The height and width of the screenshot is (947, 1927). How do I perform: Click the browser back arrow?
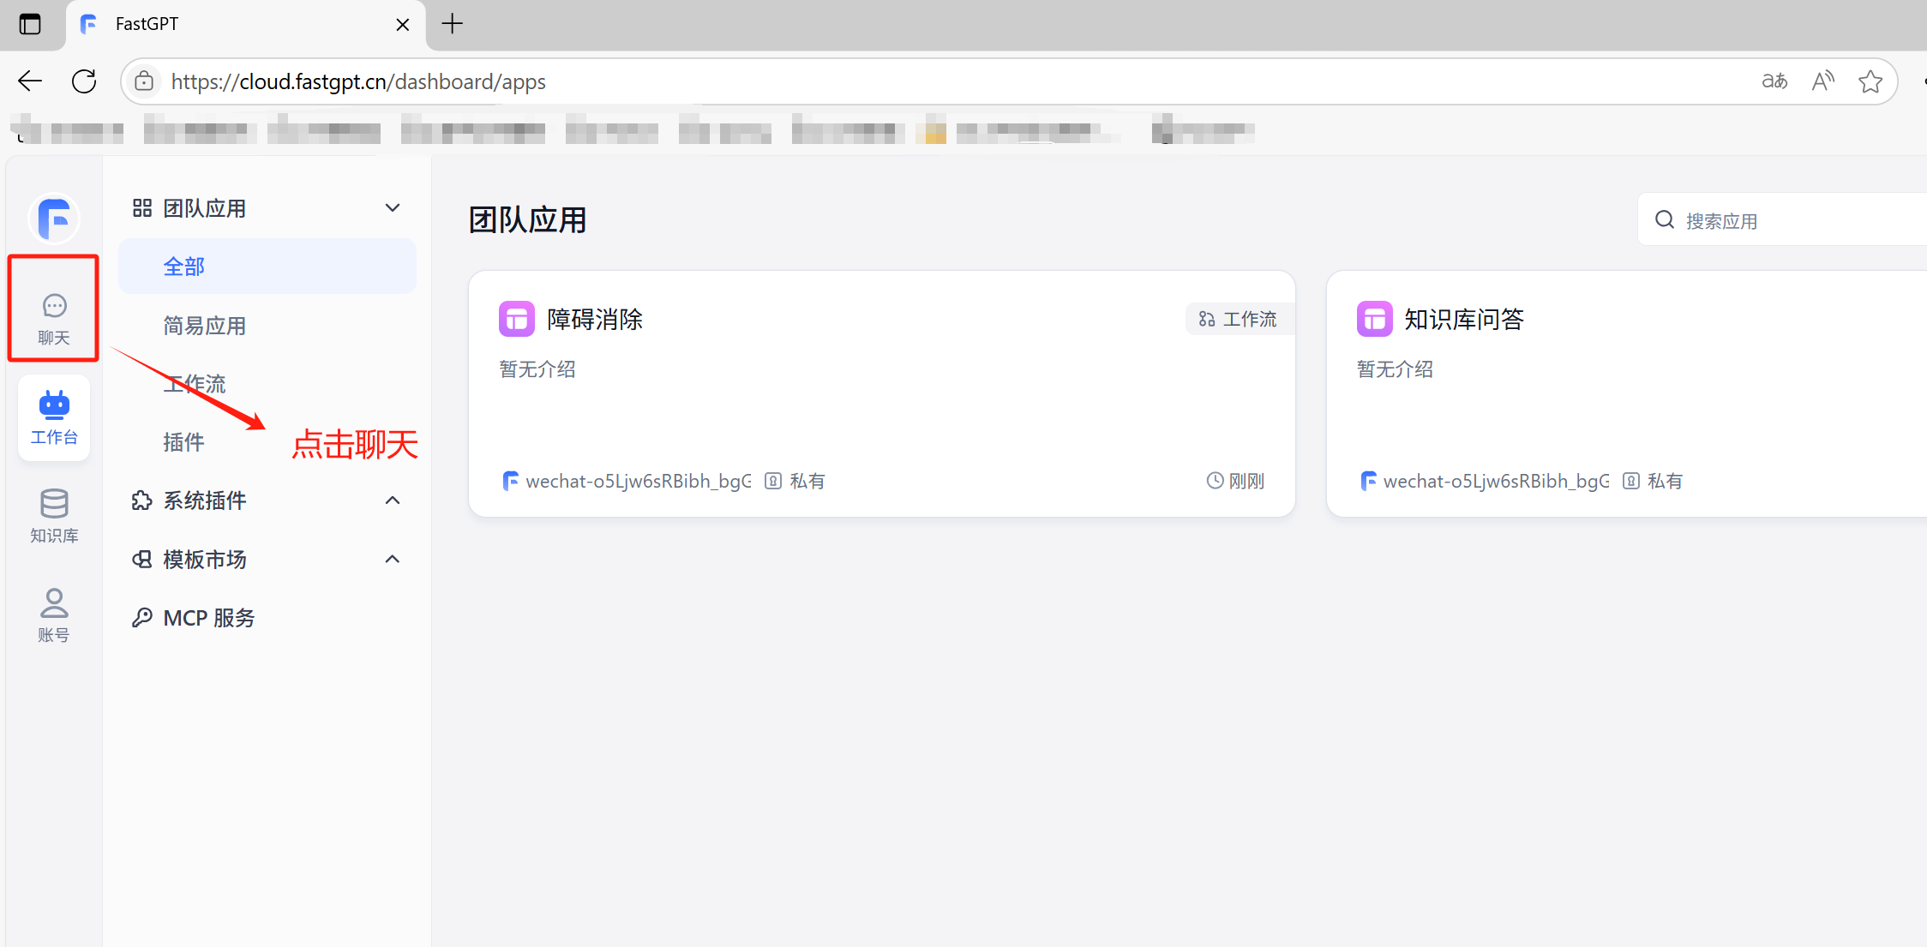tap(29, 81)
